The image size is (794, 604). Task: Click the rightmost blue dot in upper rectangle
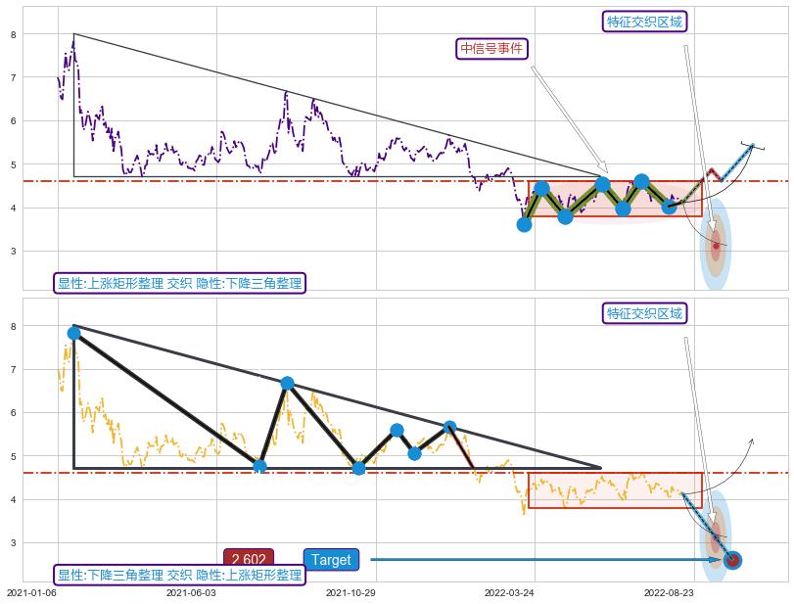tap(669, 207)
